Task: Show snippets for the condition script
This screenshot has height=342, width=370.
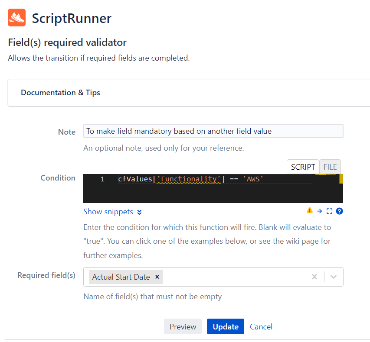Action: click(x=108, y=212)
